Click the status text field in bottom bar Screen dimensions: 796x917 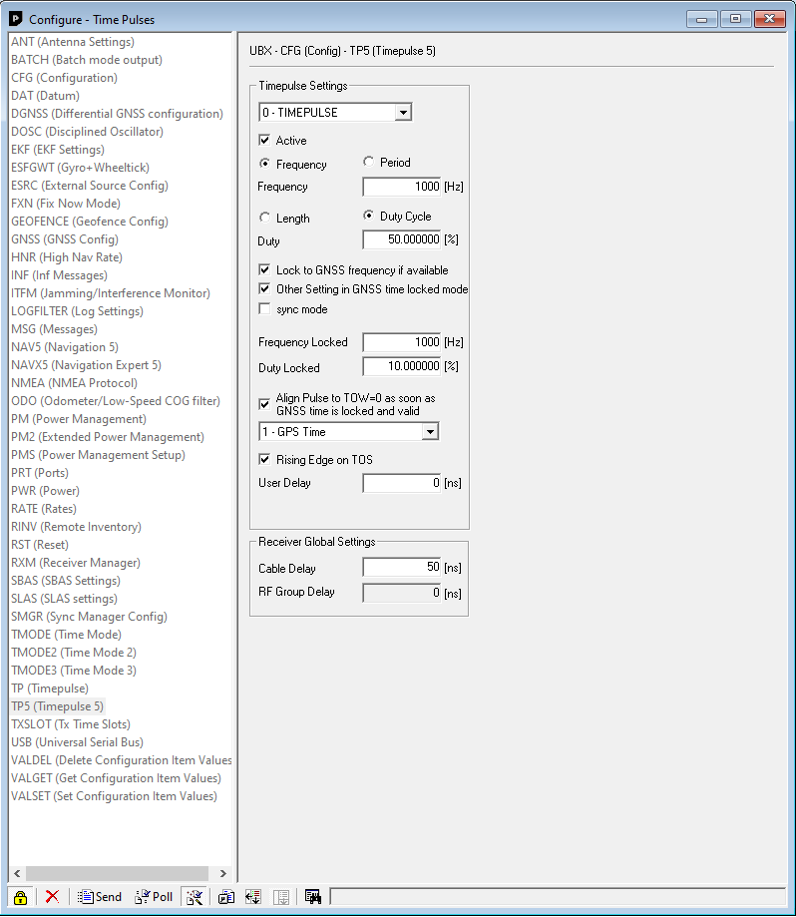558,896
